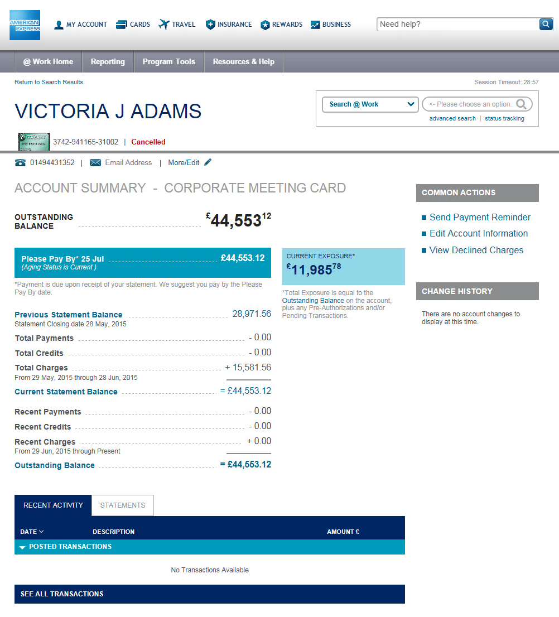Click the 'Need help?' search field

coord(457,24)
